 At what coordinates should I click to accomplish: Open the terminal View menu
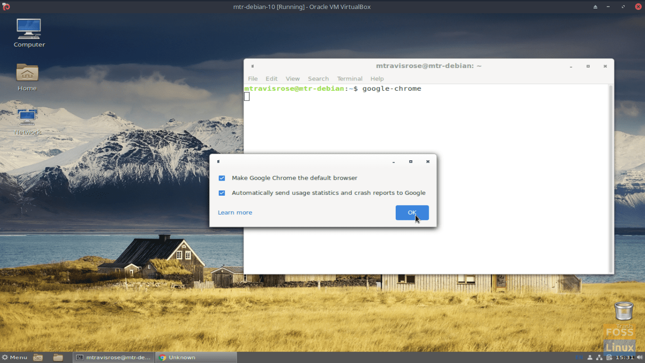click(x=293, y=78)
